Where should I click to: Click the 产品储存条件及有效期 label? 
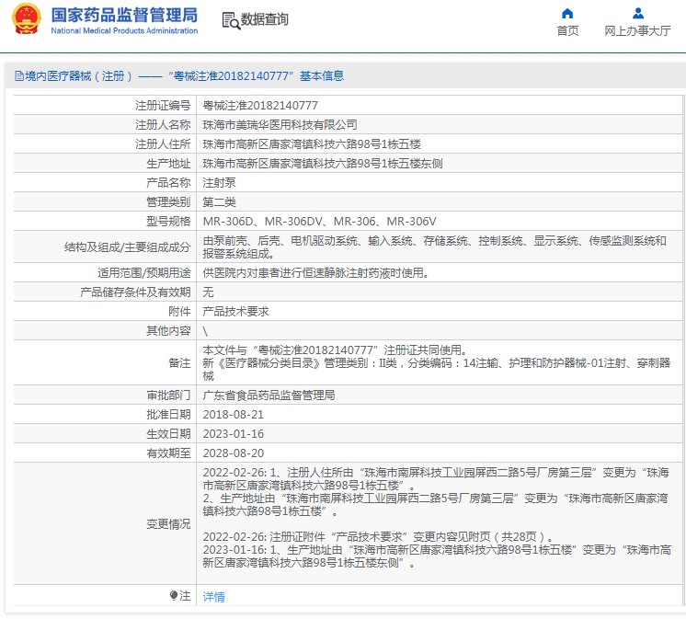coord(135,292)
